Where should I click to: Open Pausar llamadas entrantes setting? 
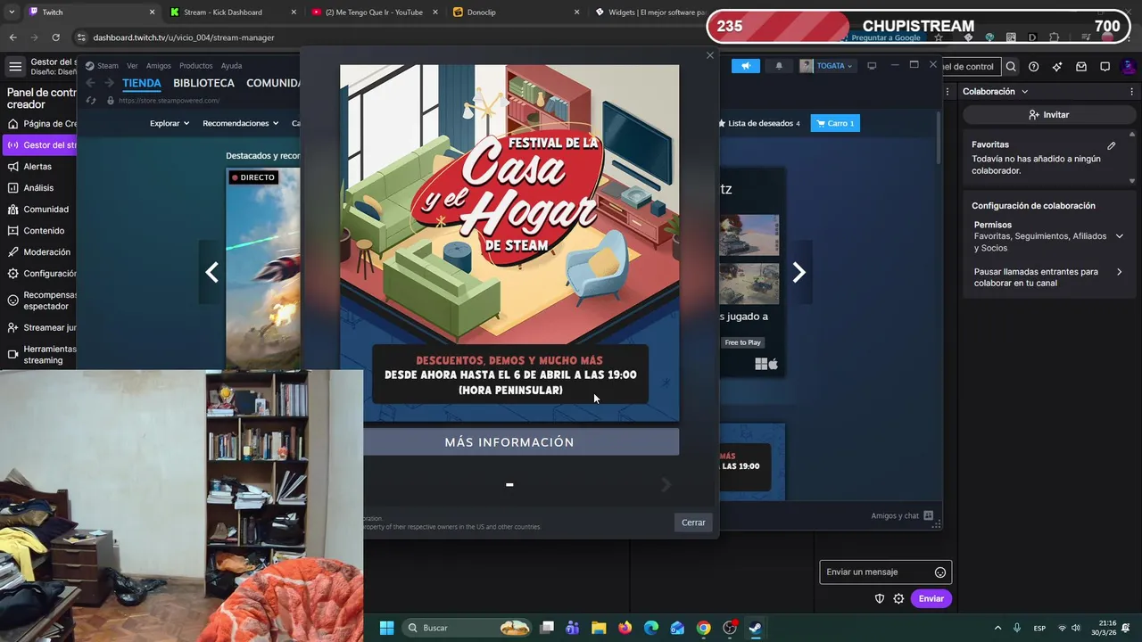tap(1048, 277)
